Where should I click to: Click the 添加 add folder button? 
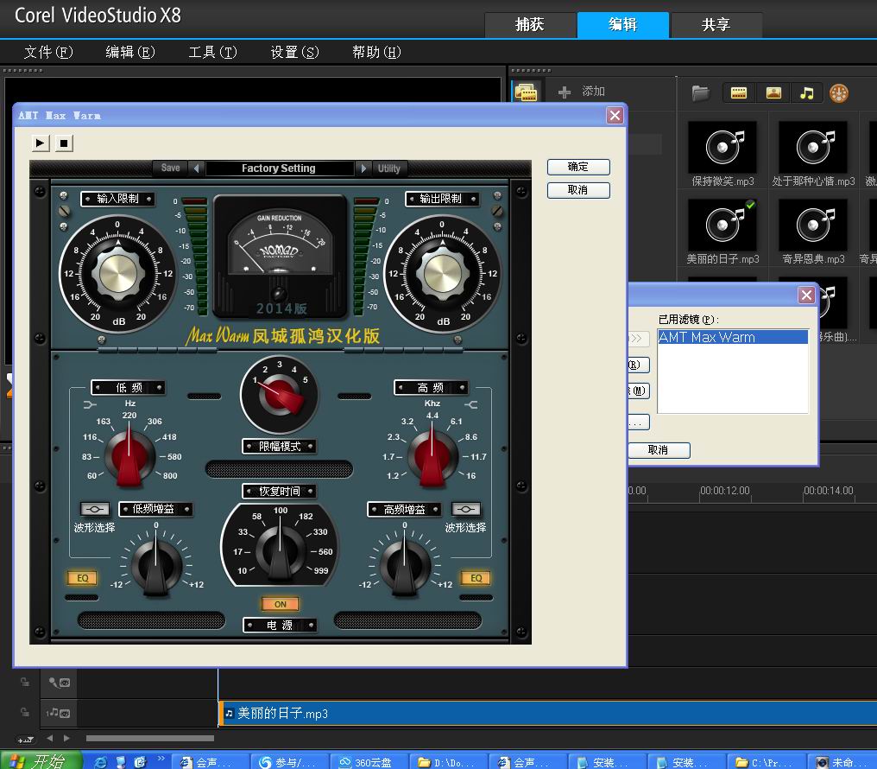point(582,92)
